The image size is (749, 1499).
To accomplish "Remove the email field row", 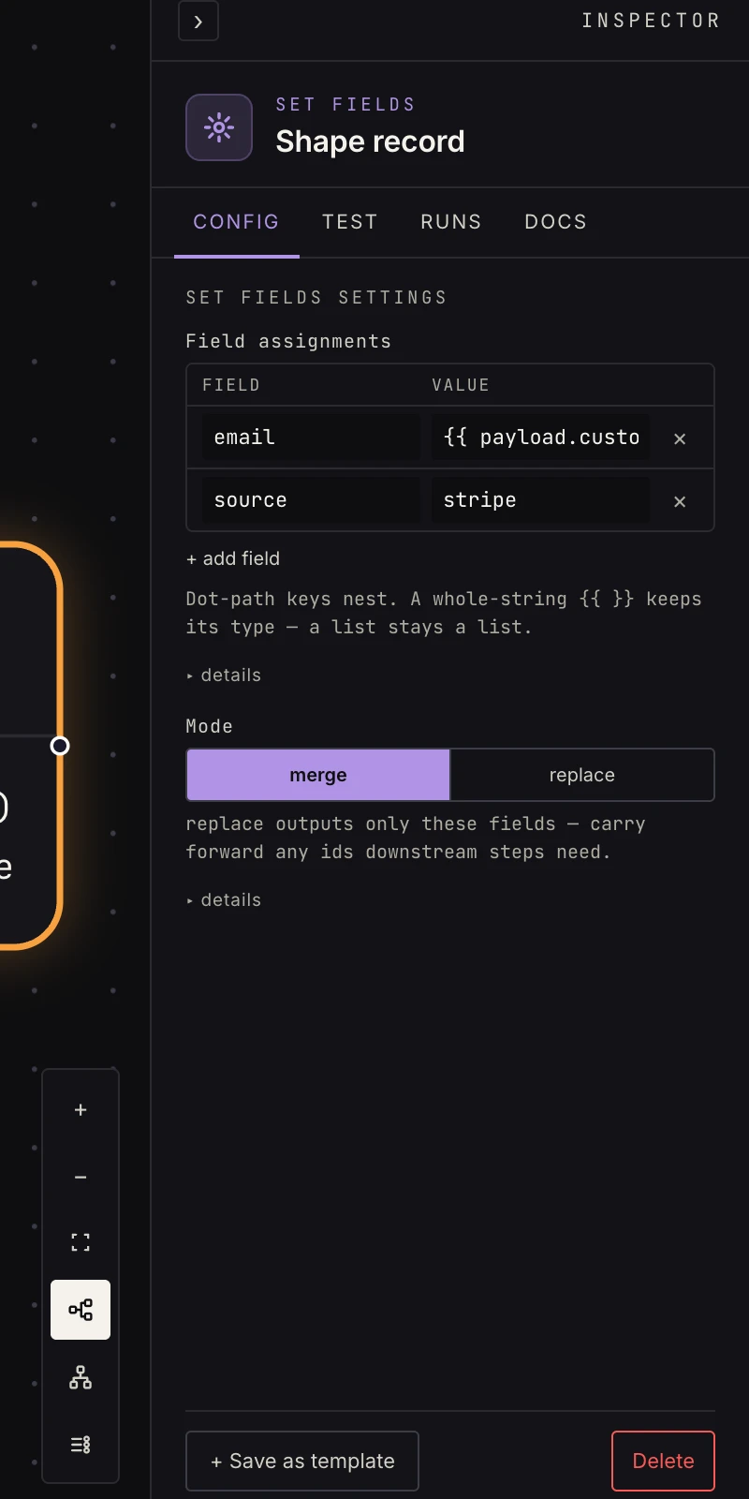I will [680, 438].
